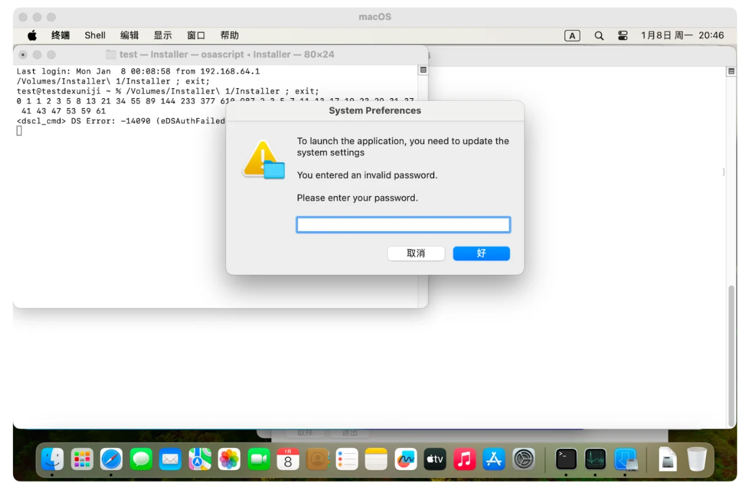Open Maps from the Dock

pos(200,459)
